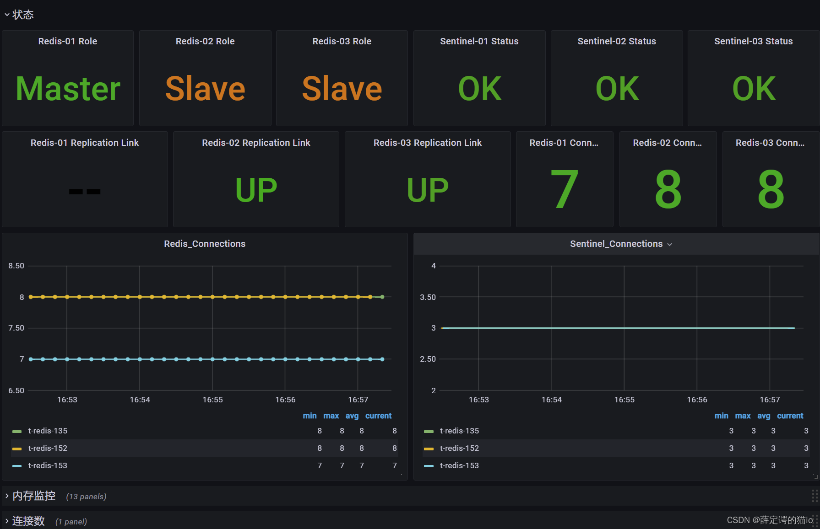Open the Sentinel-01 Status panel title
The image size is (820, 529).
pyautogui.click(x=479, y=41)
